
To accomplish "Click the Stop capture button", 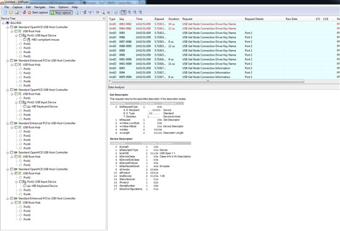I will (x=61, y=12).
